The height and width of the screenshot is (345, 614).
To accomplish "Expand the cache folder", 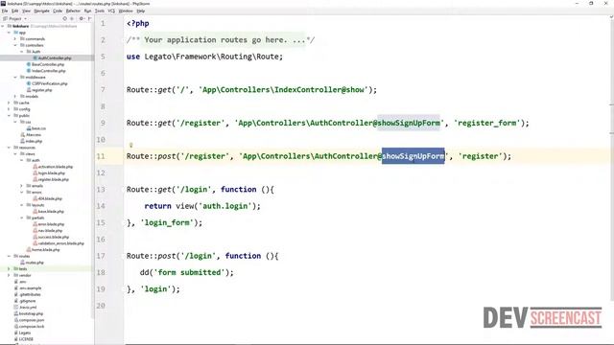I will [x=9, y=103].
